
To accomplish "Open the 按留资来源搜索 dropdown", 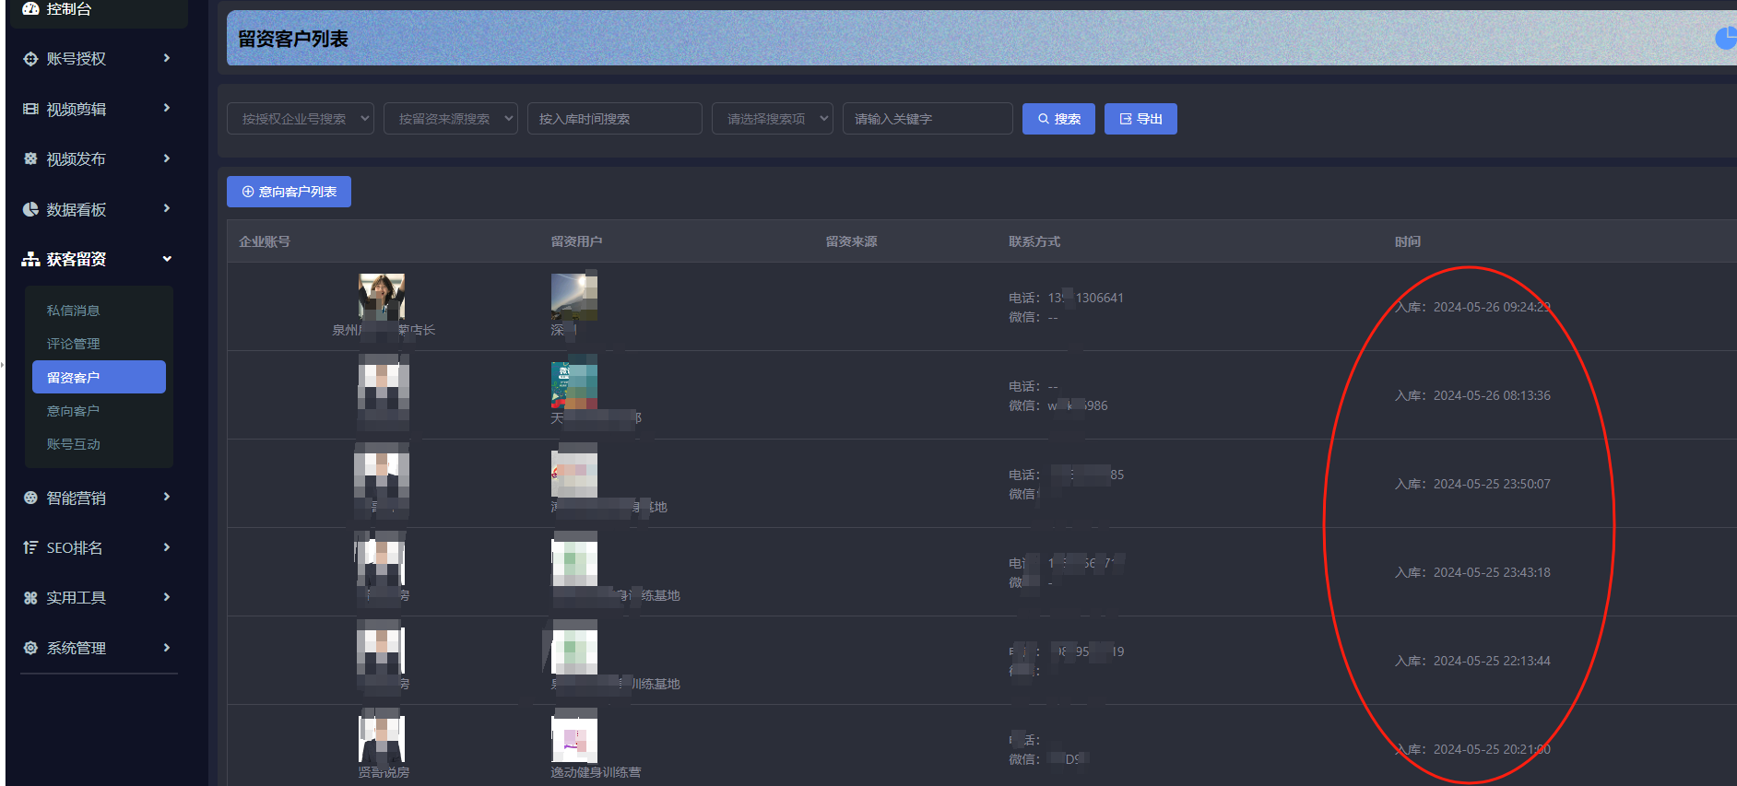I will [x=450, y=119].
